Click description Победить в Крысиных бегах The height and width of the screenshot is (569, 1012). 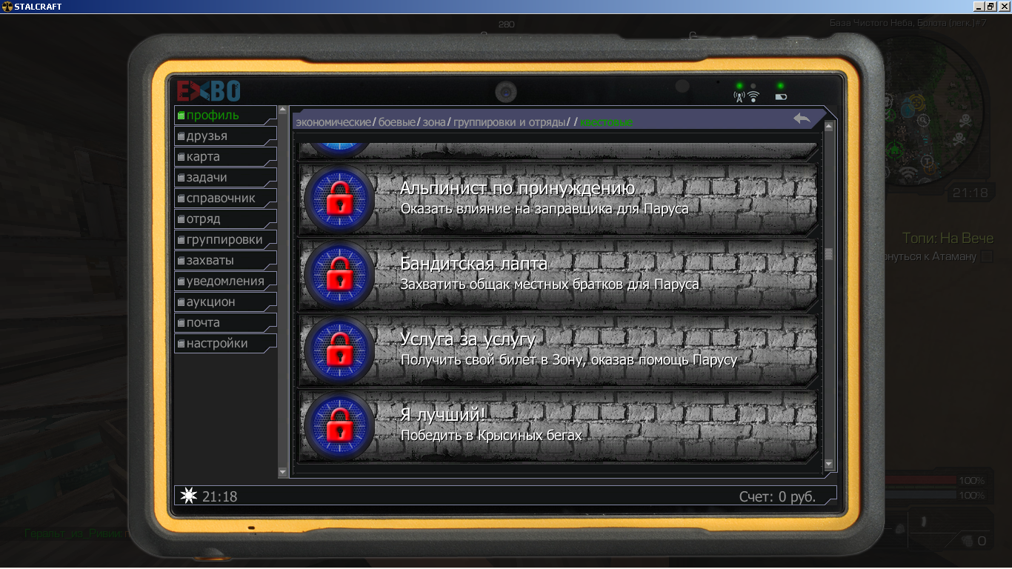click(x=491, y=436)
